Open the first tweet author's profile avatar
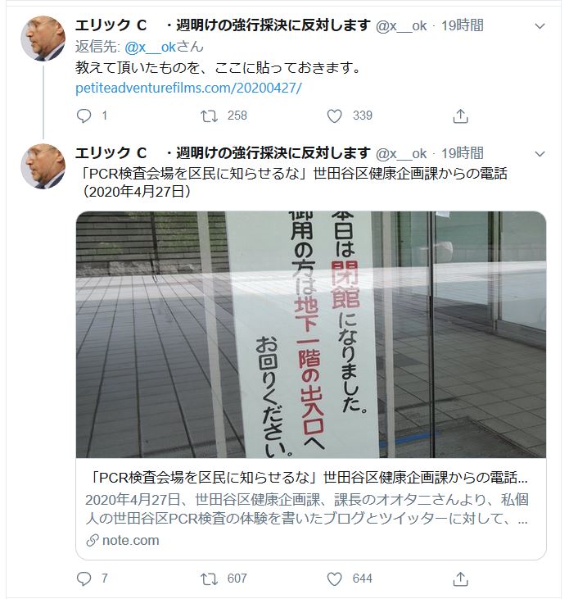 point(43,39)
